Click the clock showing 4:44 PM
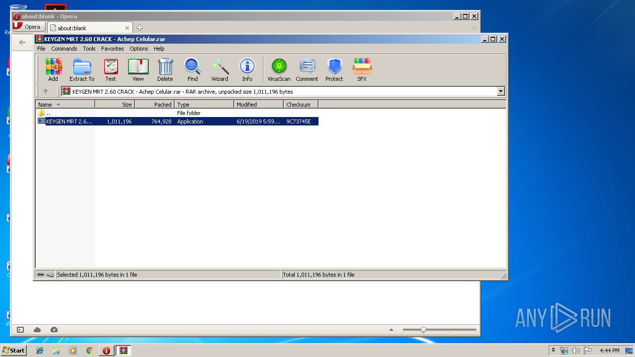The width and height of the screenshot is (635, 357). pos(609,351)
